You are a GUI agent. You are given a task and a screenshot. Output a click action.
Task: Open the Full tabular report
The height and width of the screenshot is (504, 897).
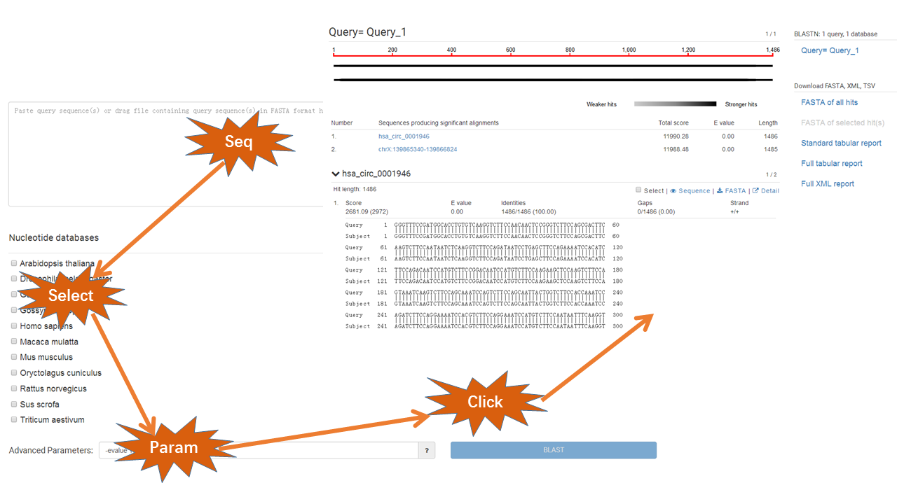[831, 163]
